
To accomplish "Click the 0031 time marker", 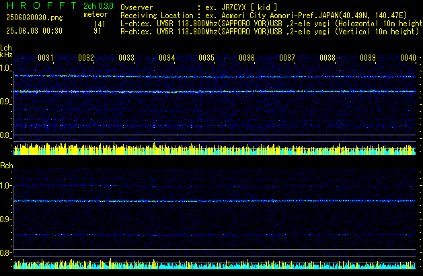I will [46, 58].
